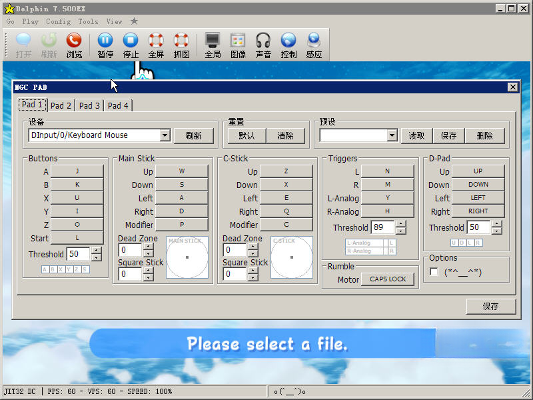Screen dimensions: 533x400
Task: Switch to the Pad 3 tab
Action: click(89, 105)
